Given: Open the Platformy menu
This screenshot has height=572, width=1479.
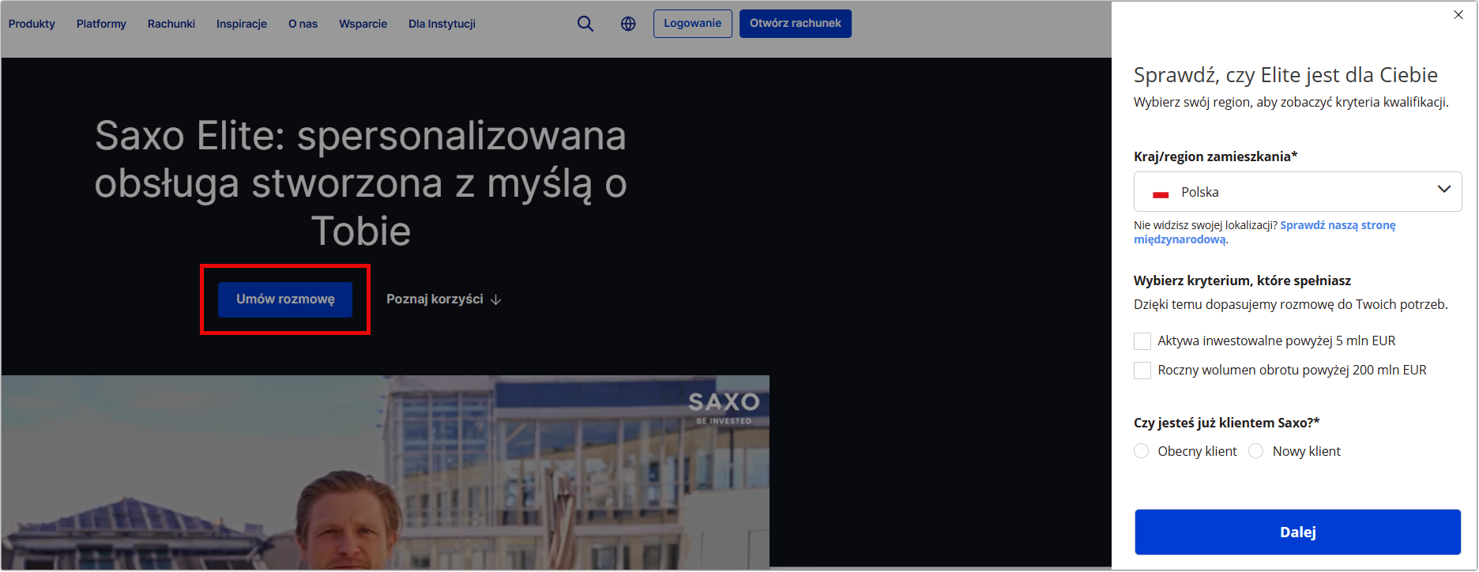Looking at the screenshot, I should [101, 24].
